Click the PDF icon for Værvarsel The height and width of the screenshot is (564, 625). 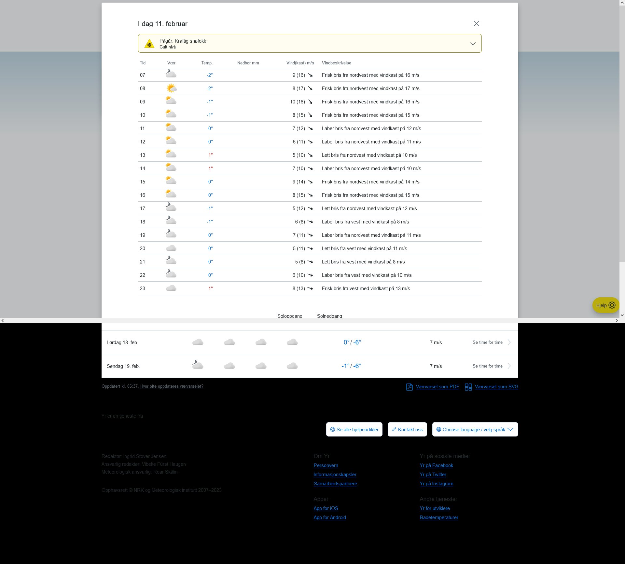pos(409,387)
